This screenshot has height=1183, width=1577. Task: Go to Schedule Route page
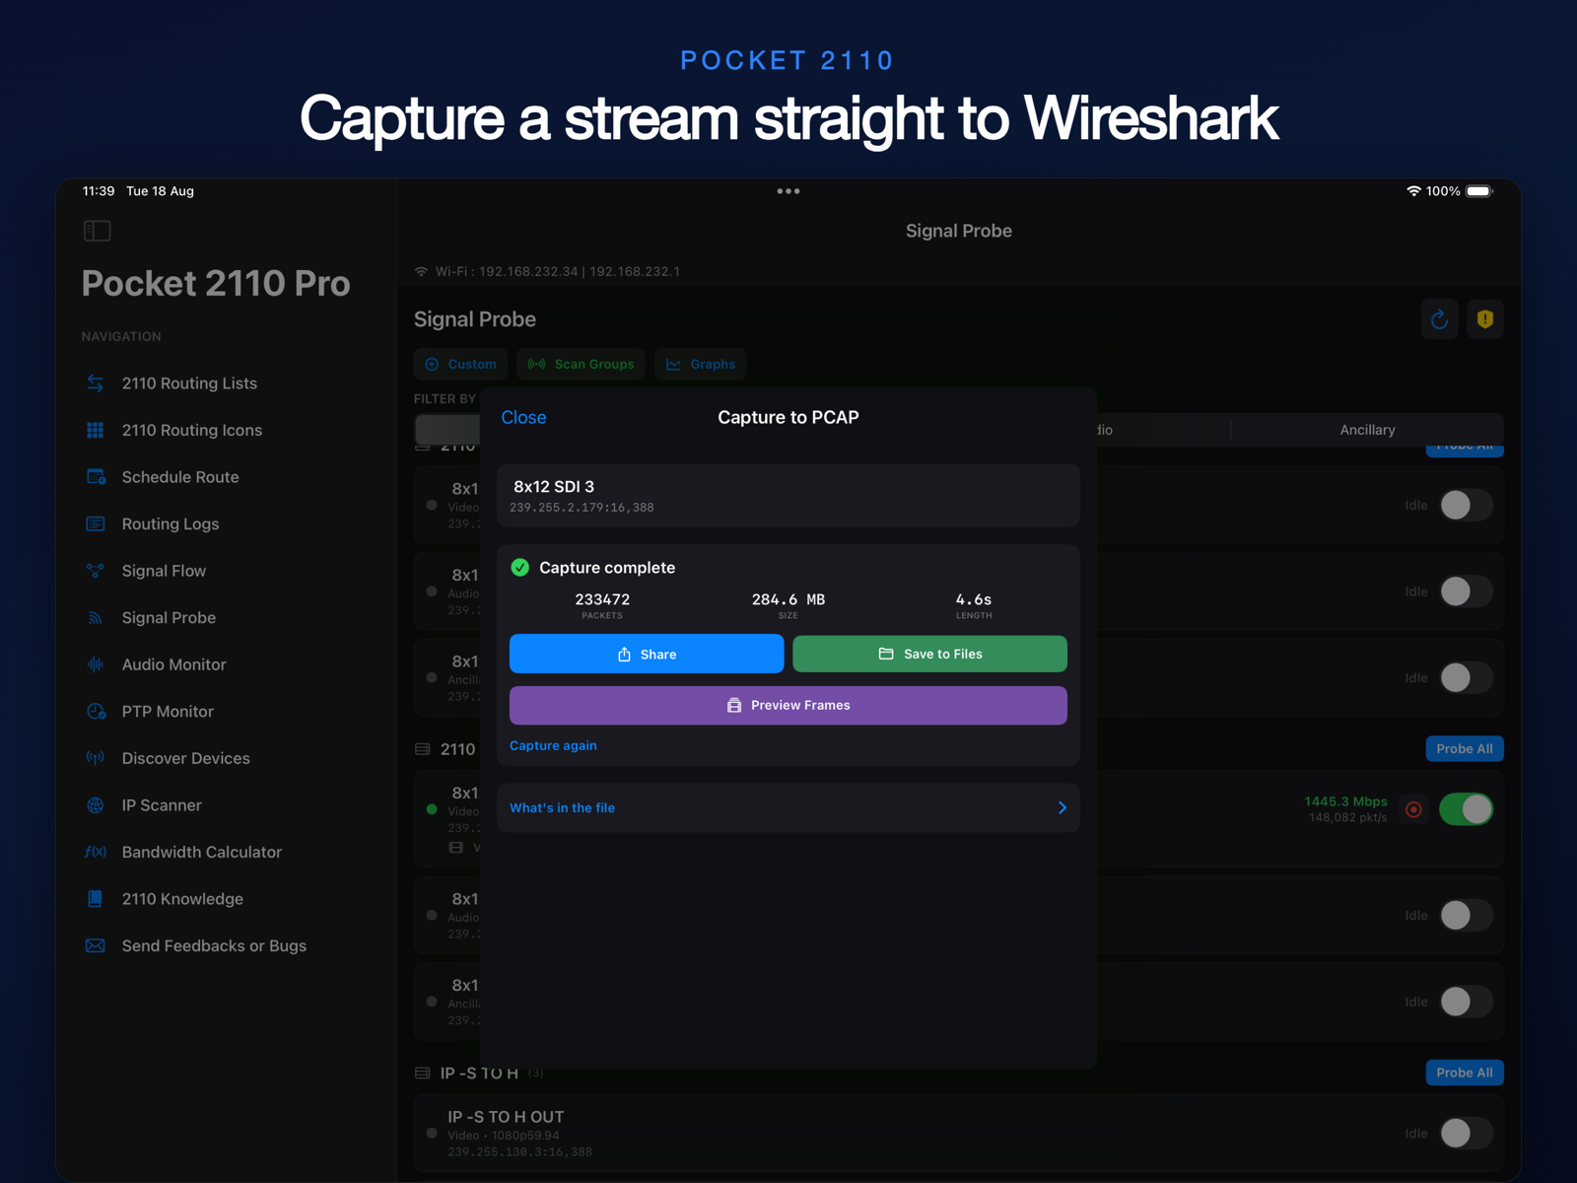(180, 477)
